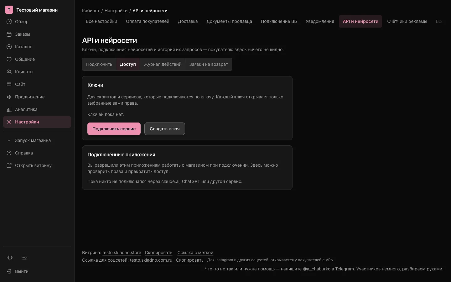
Task: Click the Orders (Заказы) sidebar icon
Action: [9, 34]
